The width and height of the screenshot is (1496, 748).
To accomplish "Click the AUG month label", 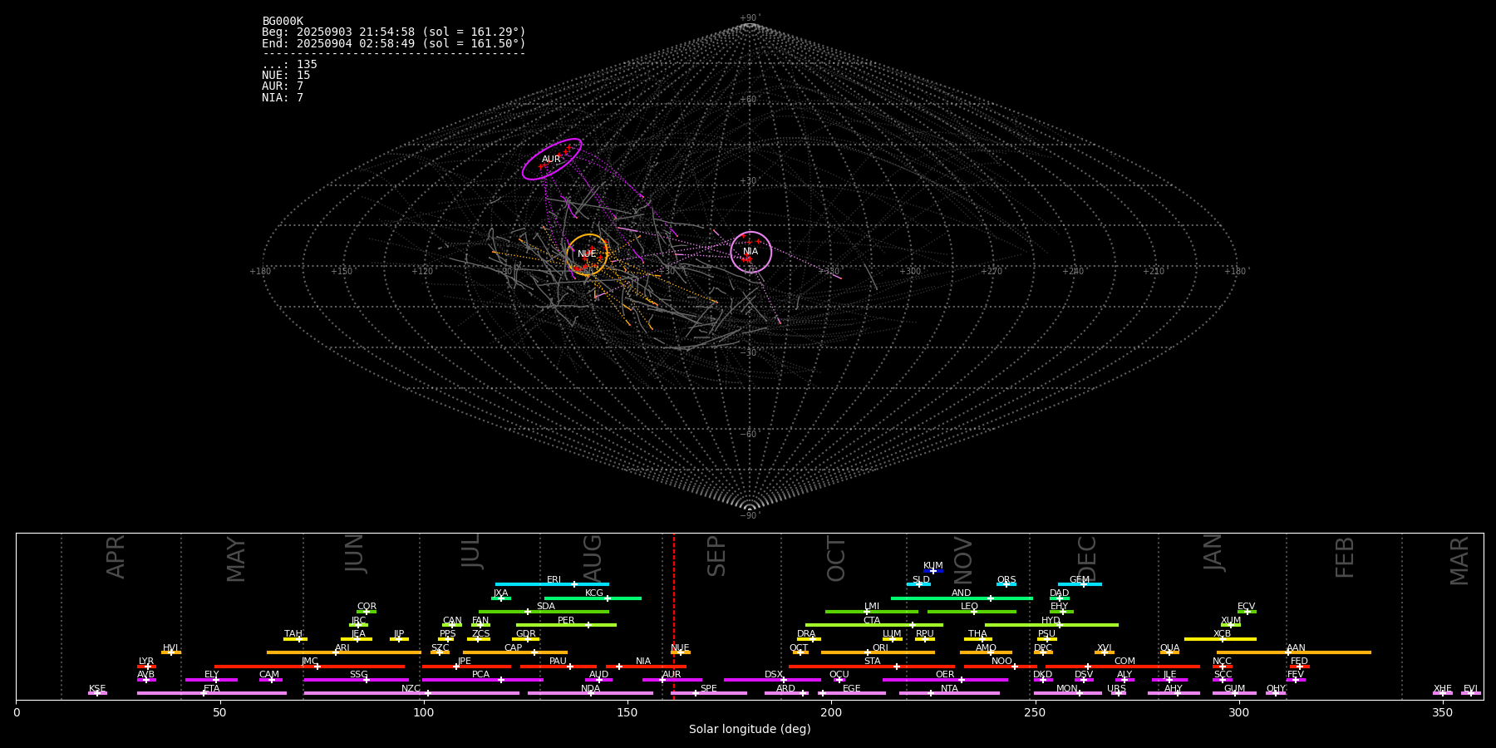I will (x=593, y=556).
